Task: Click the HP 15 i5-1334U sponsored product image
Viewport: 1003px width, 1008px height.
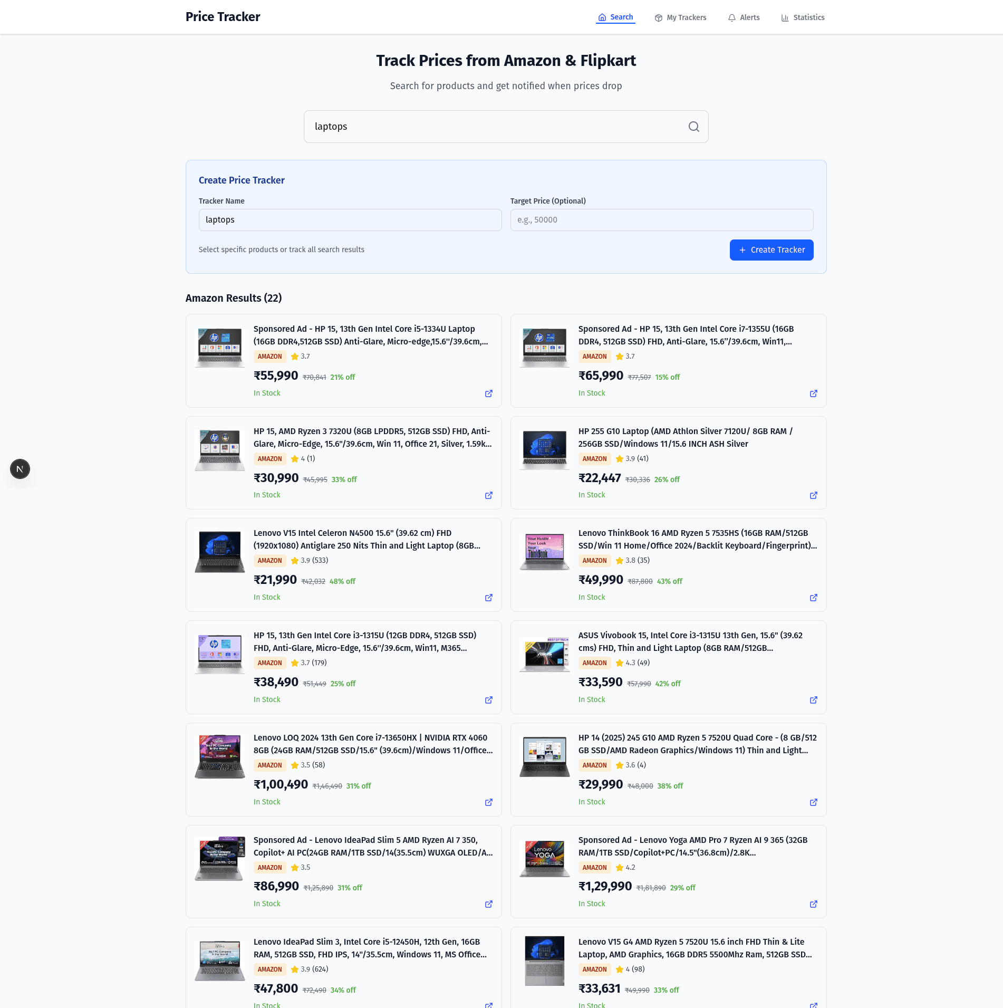Action: [219, 347]
